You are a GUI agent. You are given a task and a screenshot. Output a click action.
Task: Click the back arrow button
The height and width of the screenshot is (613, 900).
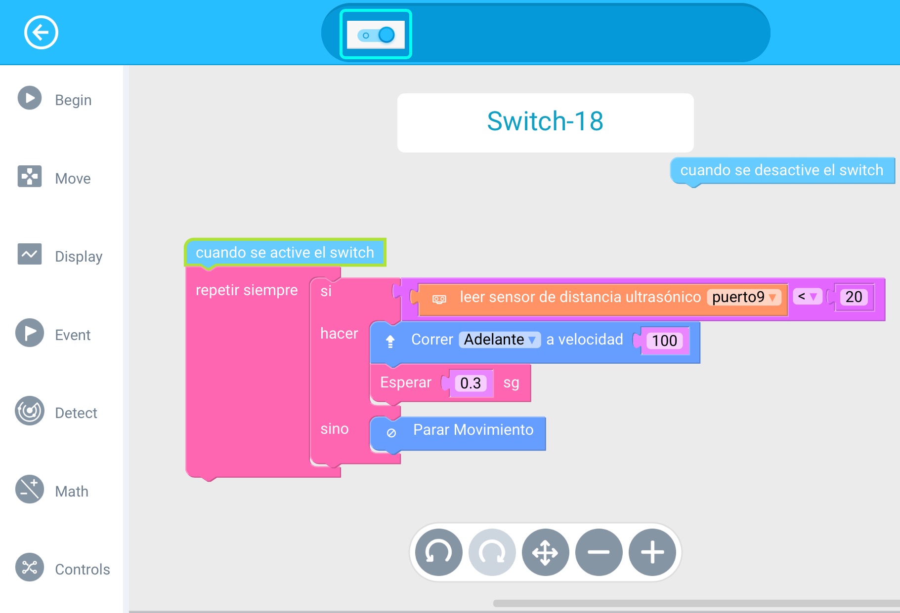(x=41, y=33)
